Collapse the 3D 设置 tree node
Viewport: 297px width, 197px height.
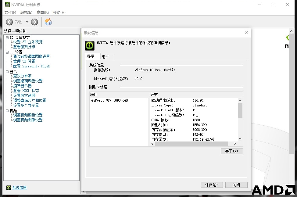click(x=7, y=52)
